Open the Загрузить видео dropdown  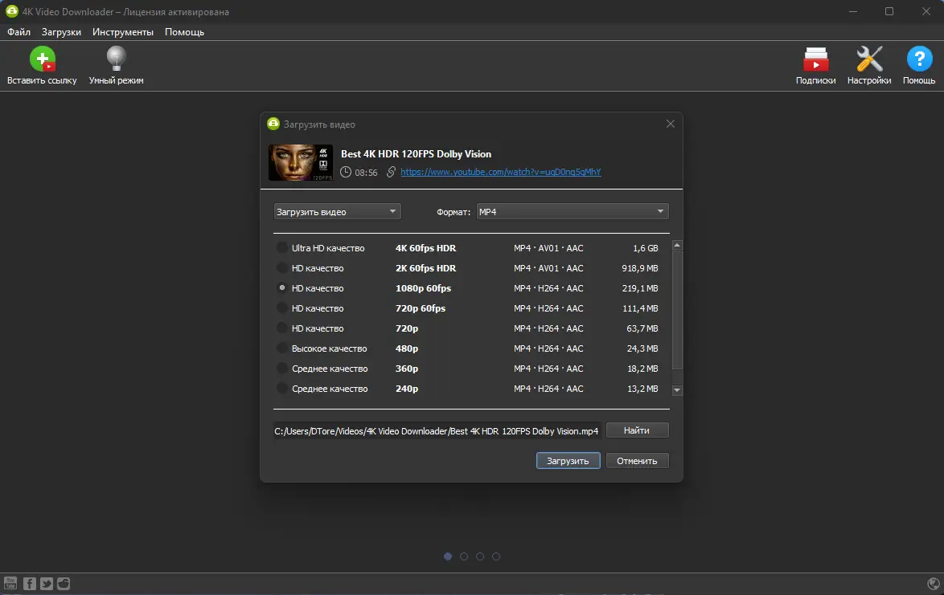coord(337,211)
